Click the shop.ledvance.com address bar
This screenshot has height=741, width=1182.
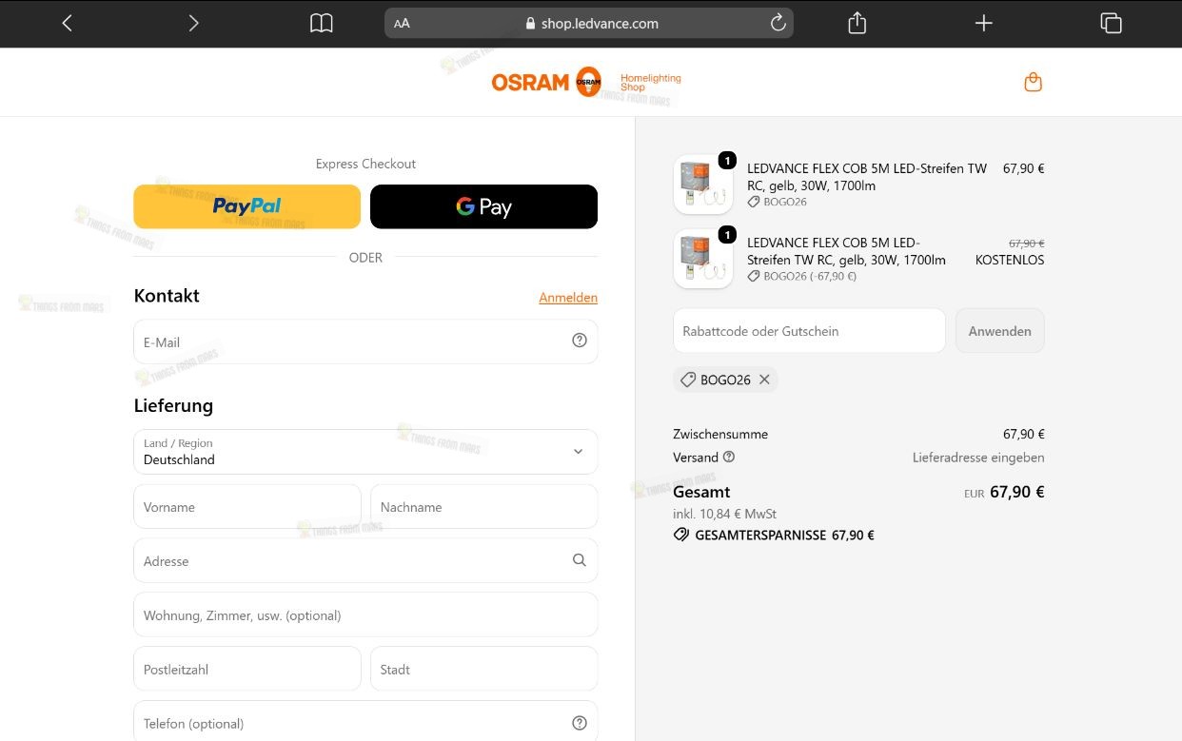point(589,24)
